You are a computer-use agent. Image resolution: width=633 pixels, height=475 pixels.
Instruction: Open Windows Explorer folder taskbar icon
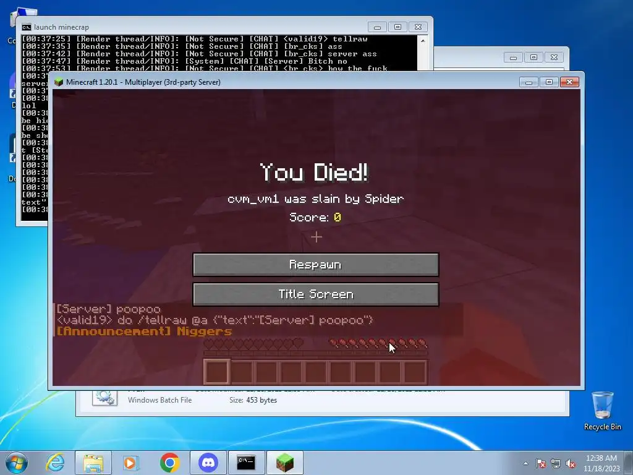(x=93, y=463)
